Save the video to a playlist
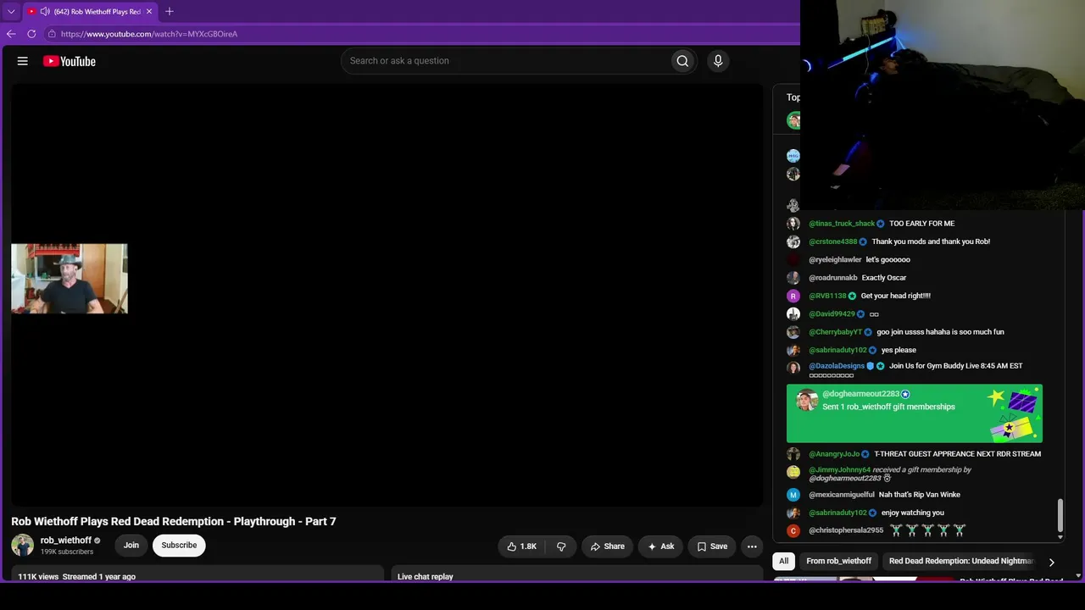 pos(713,546)
